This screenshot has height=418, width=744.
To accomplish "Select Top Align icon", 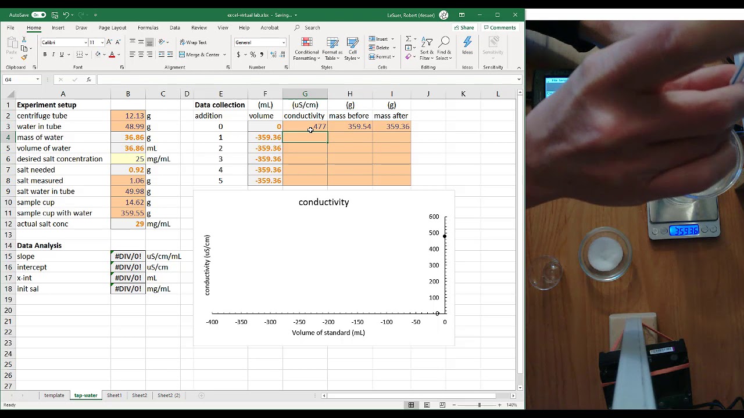I will (133, 42).
